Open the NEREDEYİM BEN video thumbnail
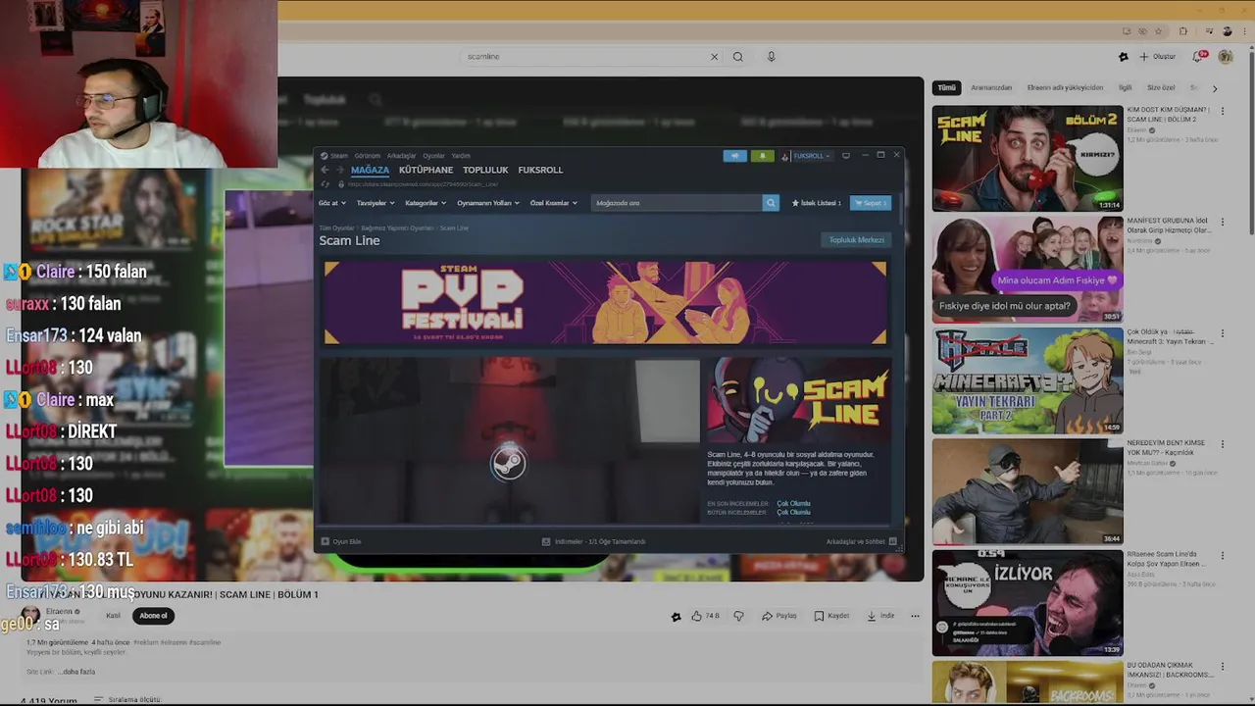 1028,491
